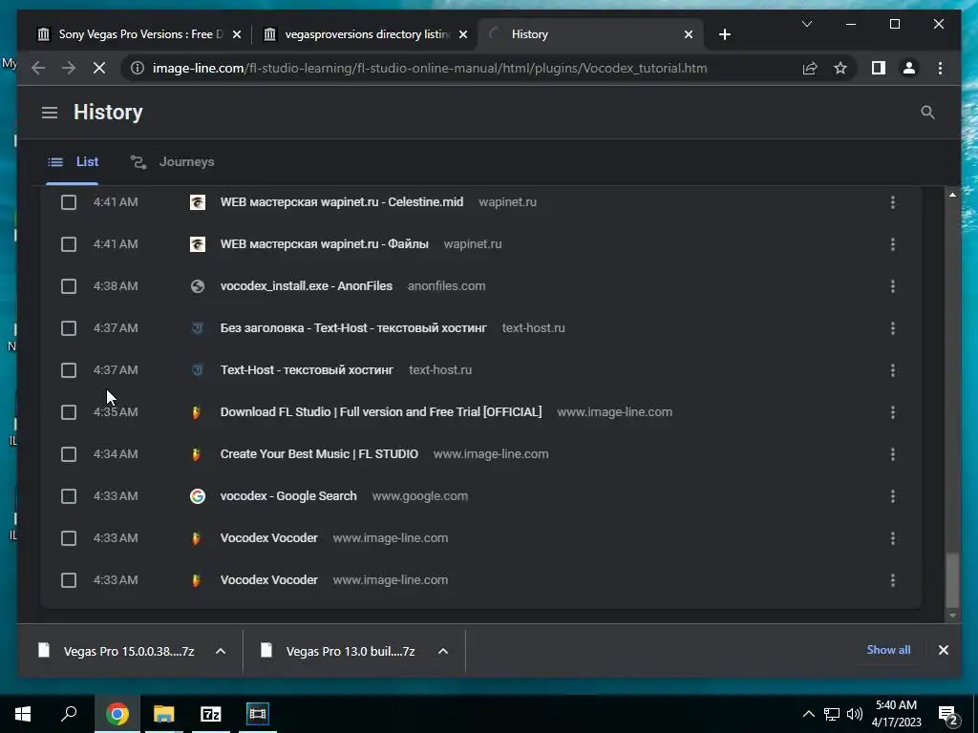
Task: Expand options for Vegas Pro 13.0 download
Action: coord(443,651)
